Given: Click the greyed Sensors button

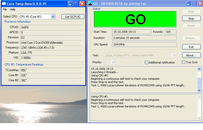Looking at the screenshot, I should click(x=191, y=38).
